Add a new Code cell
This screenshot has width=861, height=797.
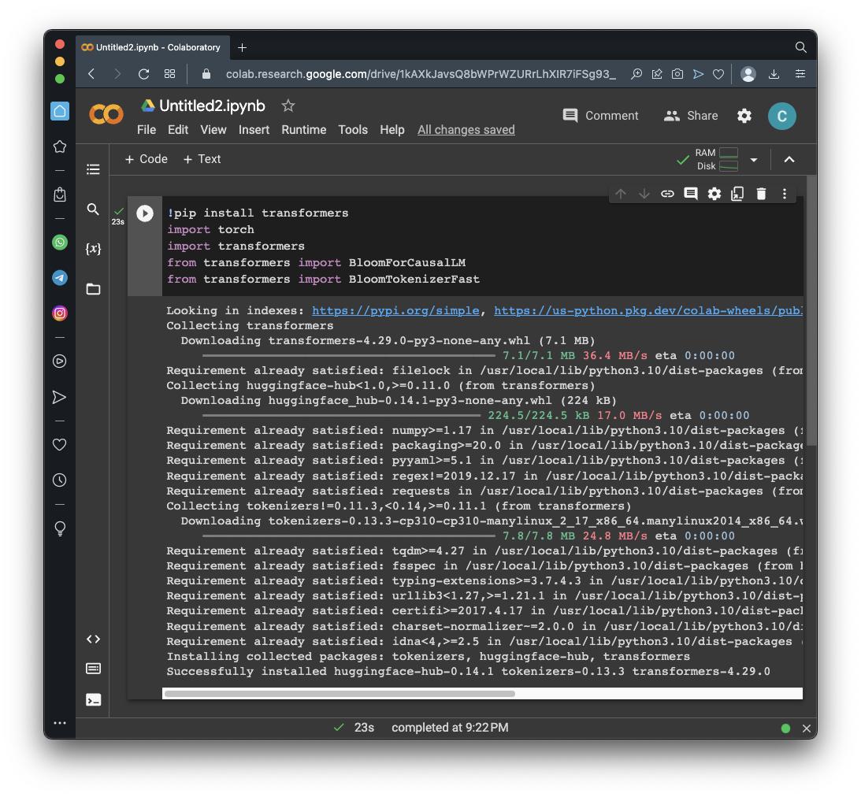[146, 159]
